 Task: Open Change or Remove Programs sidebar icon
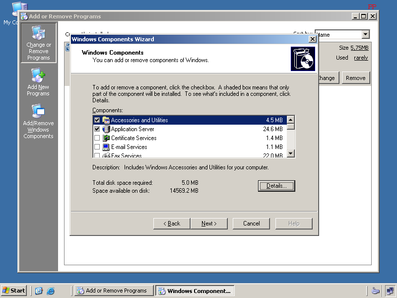tap(39, 43)
